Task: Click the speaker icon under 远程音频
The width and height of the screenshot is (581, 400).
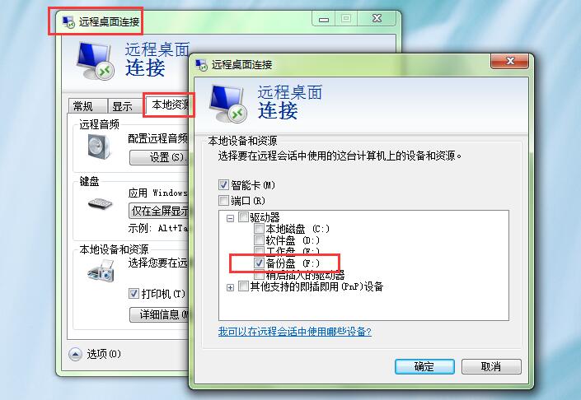Action: [x=99, y=147]
